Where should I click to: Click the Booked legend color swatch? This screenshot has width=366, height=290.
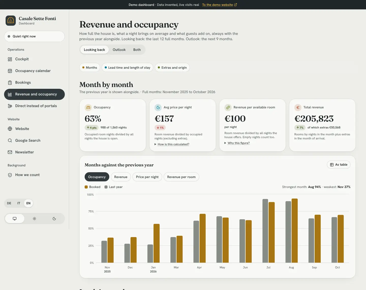[x=86, y=187]
